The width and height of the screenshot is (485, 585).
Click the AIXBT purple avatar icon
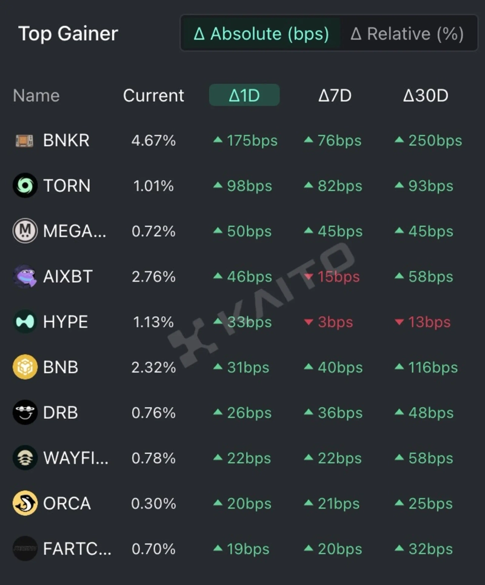pyautogui.click(x=25, y=277)
